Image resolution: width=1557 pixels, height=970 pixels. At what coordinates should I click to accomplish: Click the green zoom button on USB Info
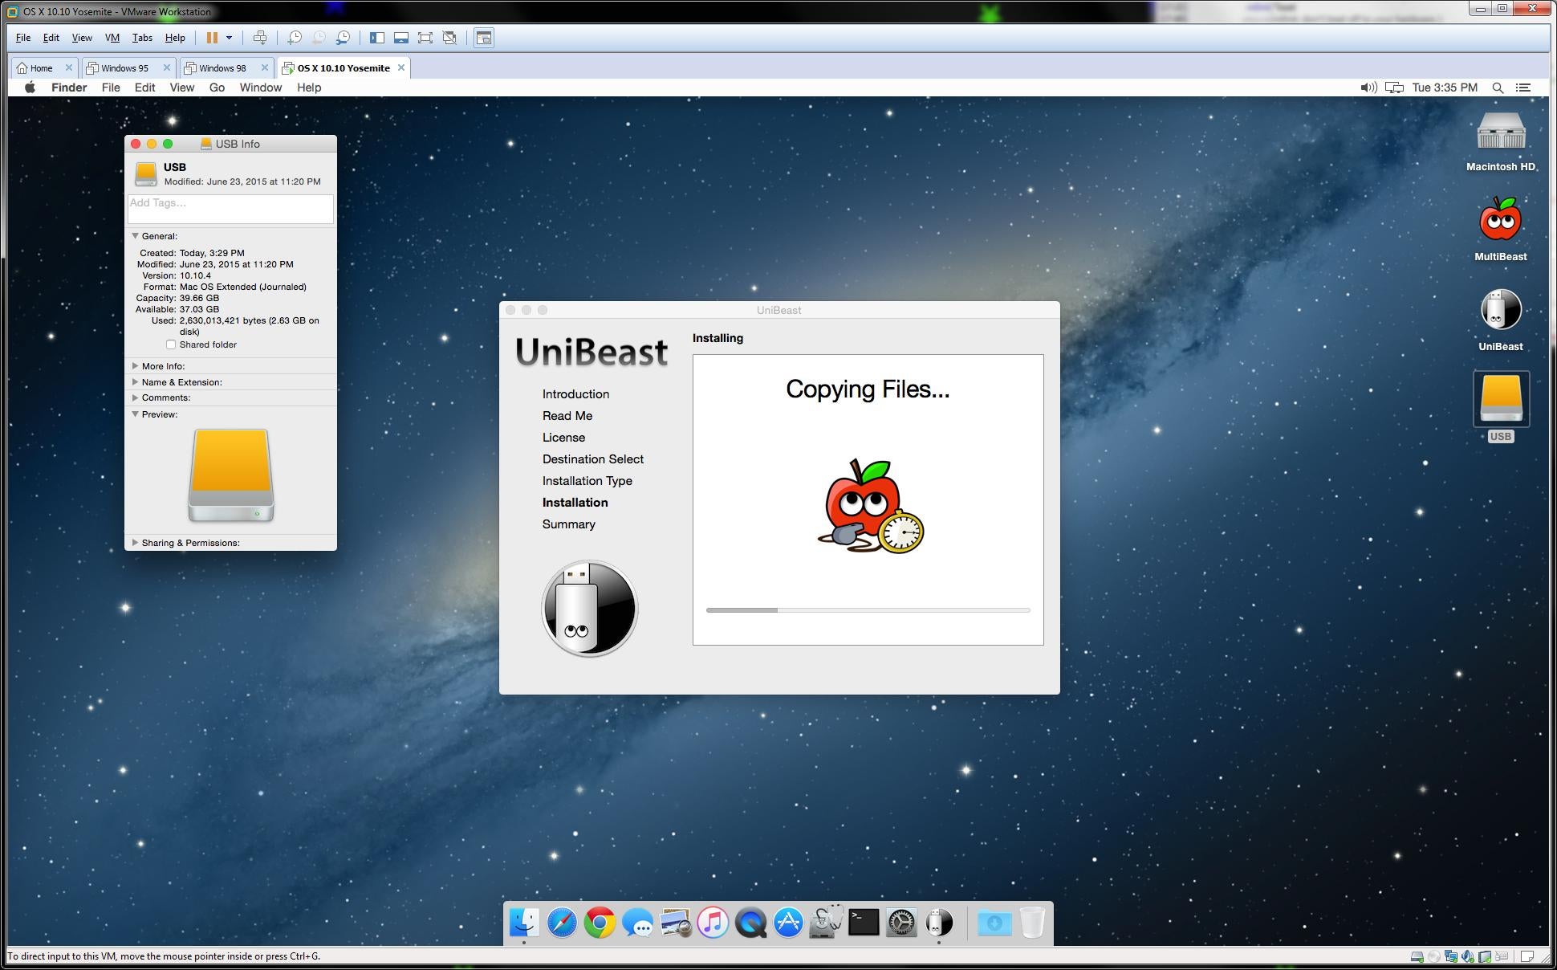pyautogui.click(x=168, y=144)
